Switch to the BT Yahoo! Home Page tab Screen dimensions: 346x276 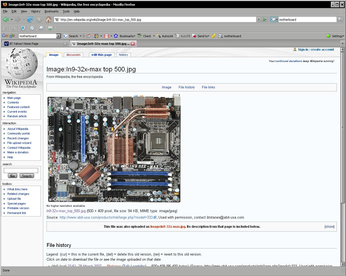point(35,43)
